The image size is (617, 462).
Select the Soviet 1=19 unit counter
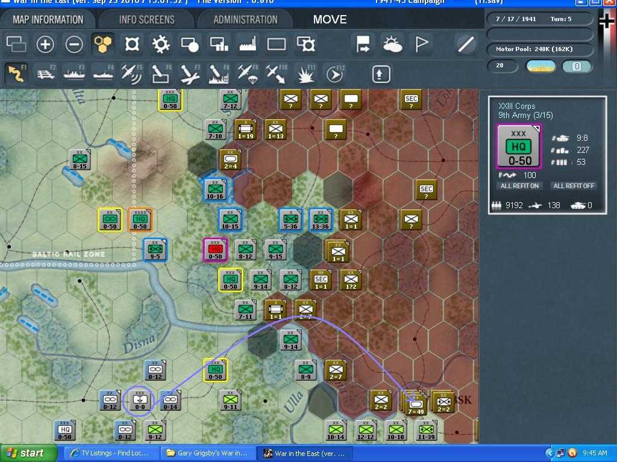(246, 130)
